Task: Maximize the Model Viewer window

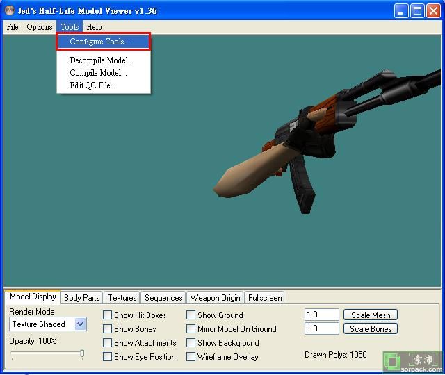Action: click(417, 11)
